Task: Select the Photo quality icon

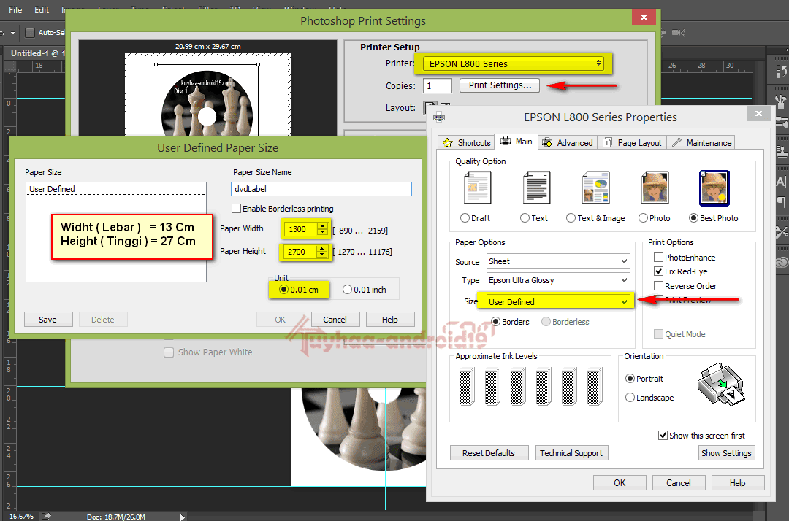Action: tap(655, 188)
